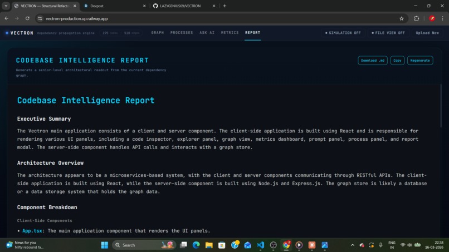Click the report panel scrollbar
The height and width of the screenshot is (252, 449).
pyautogui.click(x=441, y=106)
